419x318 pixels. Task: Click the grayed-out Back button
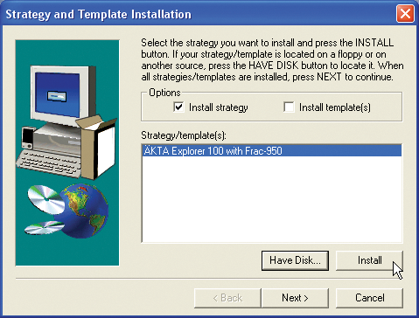pos(227,298)
